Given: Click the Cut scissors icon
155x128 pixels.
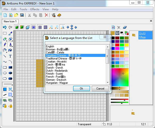Looking at the screenshot, I should pos(29,15).
